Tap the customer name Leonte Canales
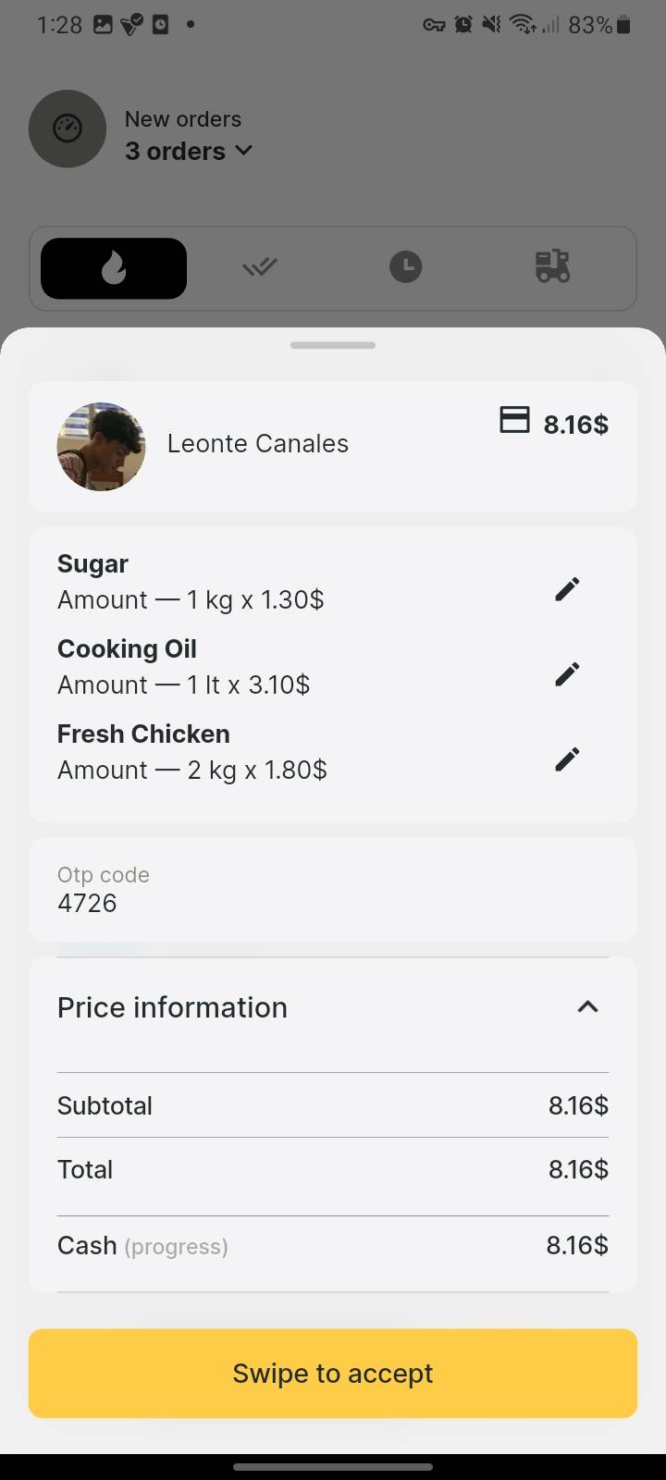 pyautogui.click(x=258, y=444)
